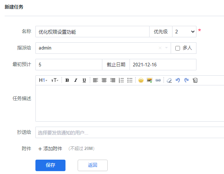Center-align the text in the task description

tap(104, 80)
